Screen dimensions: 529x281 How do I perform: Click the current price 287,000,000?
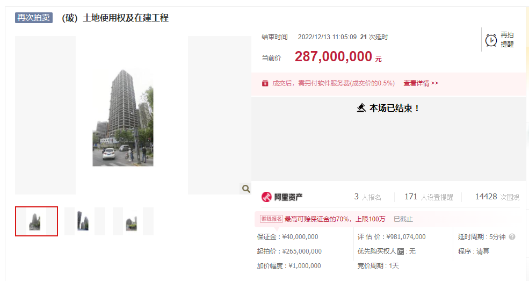coord(334,56)
